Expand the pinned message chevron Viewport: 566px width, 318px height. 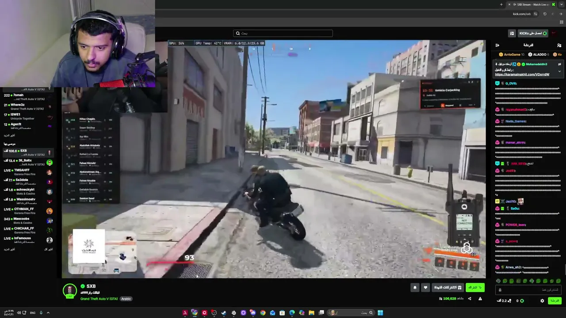pos(559,71)
